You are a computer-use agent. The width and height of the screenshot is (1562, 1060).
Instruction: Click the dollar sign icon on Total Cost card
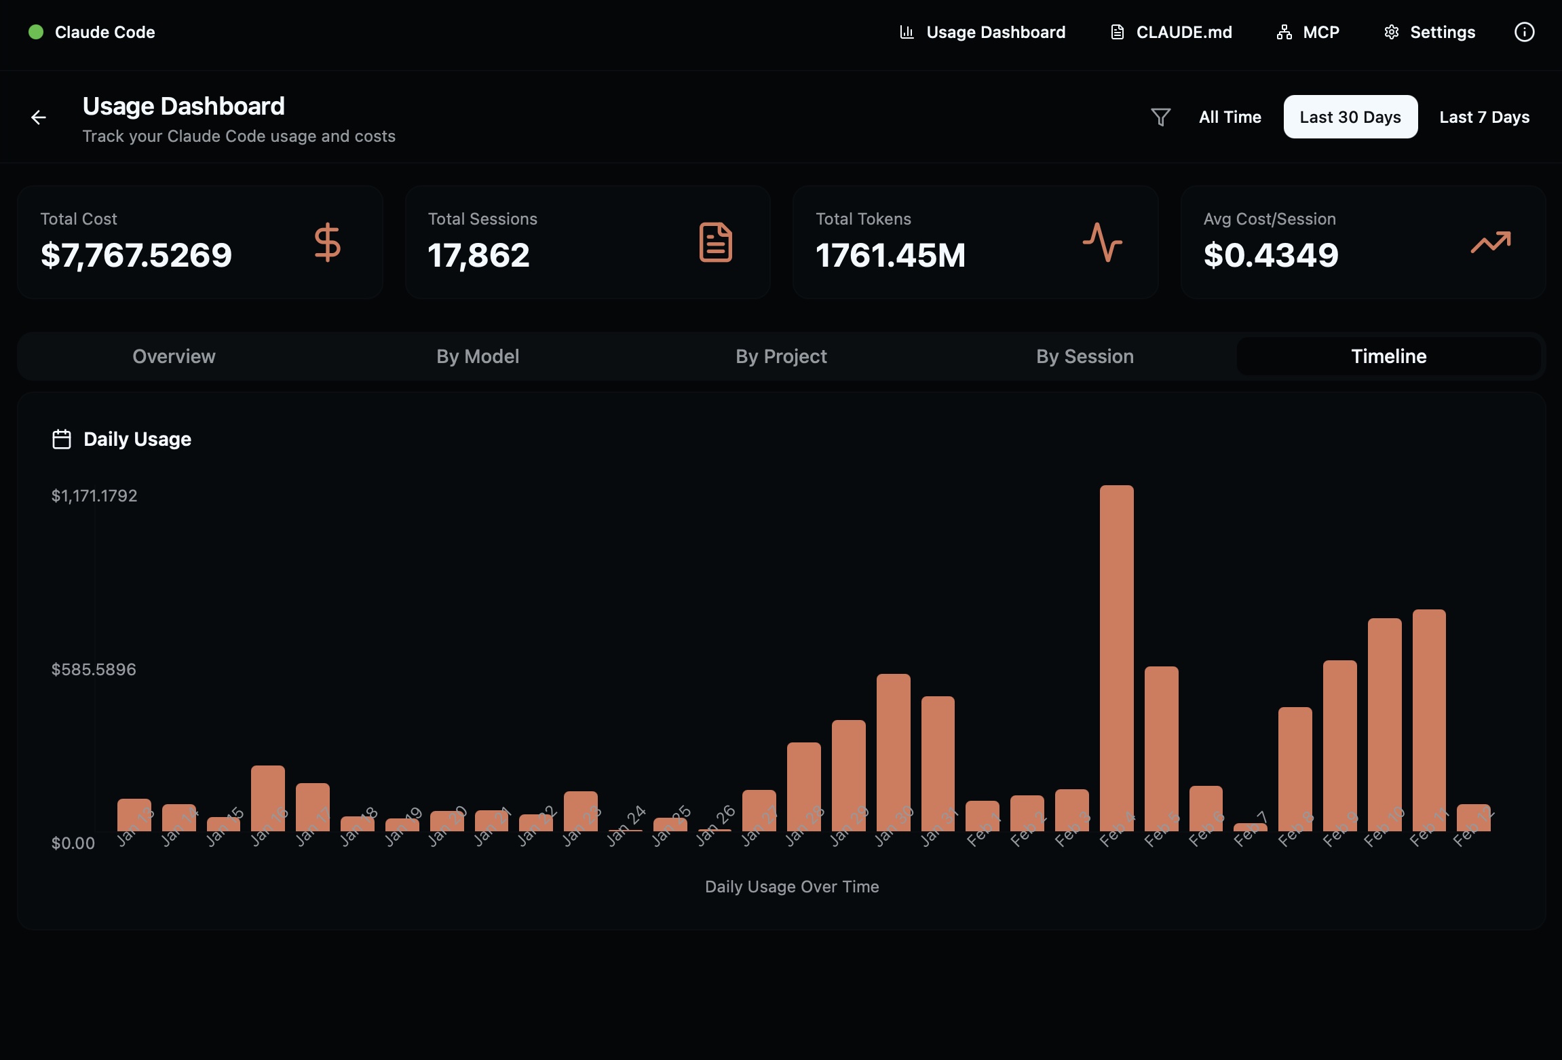[x=328, y=242]
